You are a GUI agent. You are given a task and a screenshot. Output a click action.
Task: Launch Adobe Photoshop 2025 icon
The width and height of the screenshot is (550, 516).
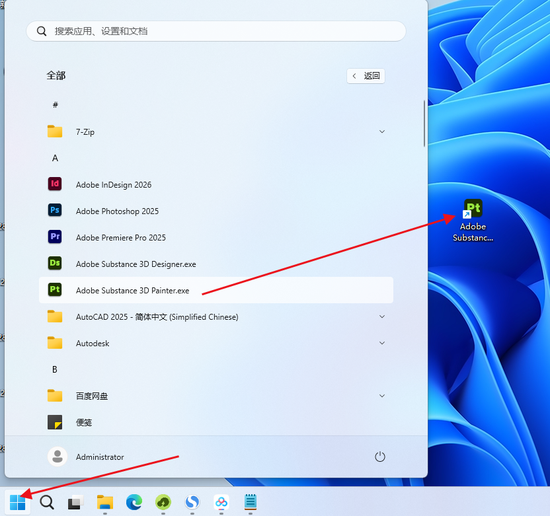point(55,210)
